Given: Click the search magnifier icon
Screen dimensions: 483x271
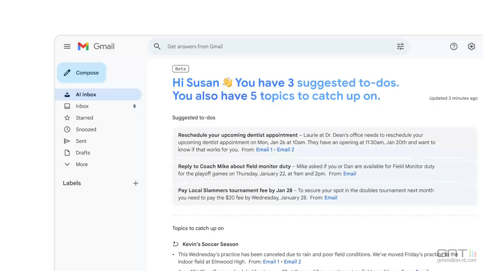Looking at the screenshot, I should [x=157, y=46].
